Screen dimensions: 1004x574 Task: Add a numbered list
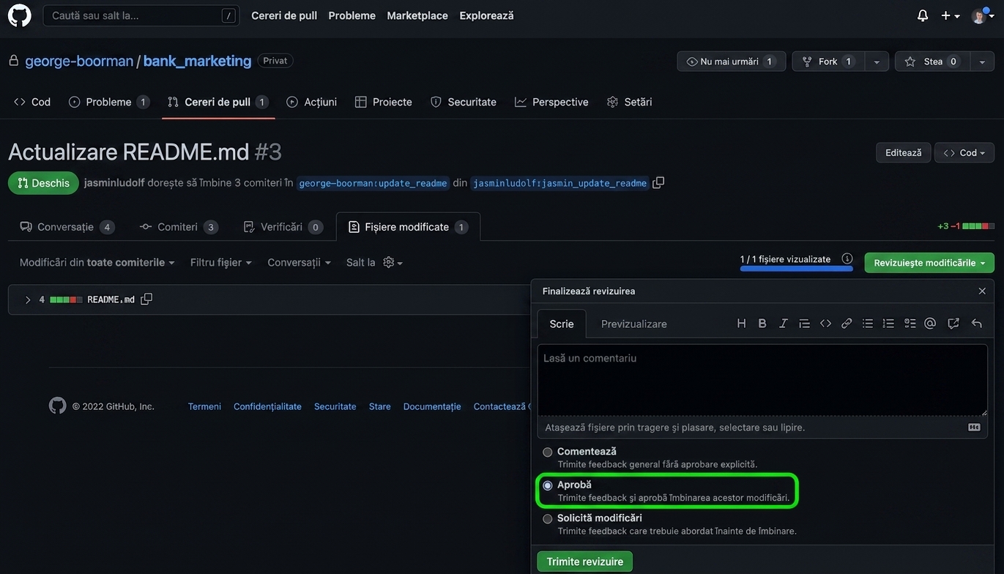[x=888, y=324]
